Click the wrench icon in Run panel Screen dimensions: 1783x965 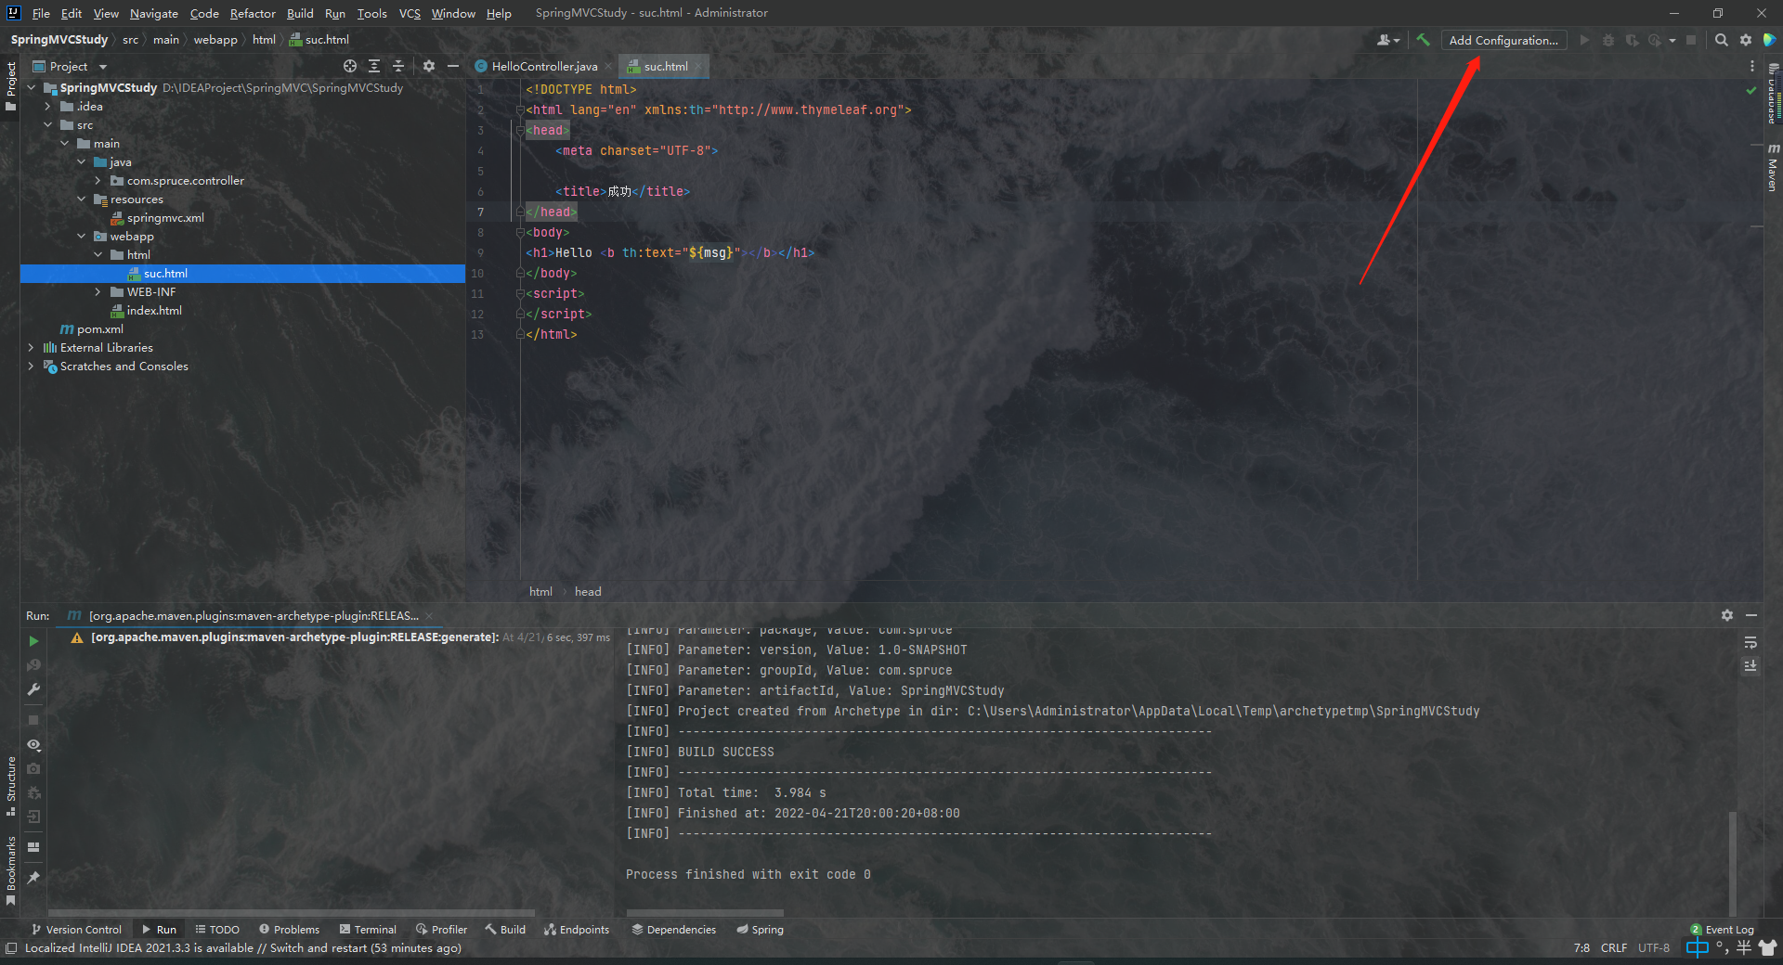point(33,689)
